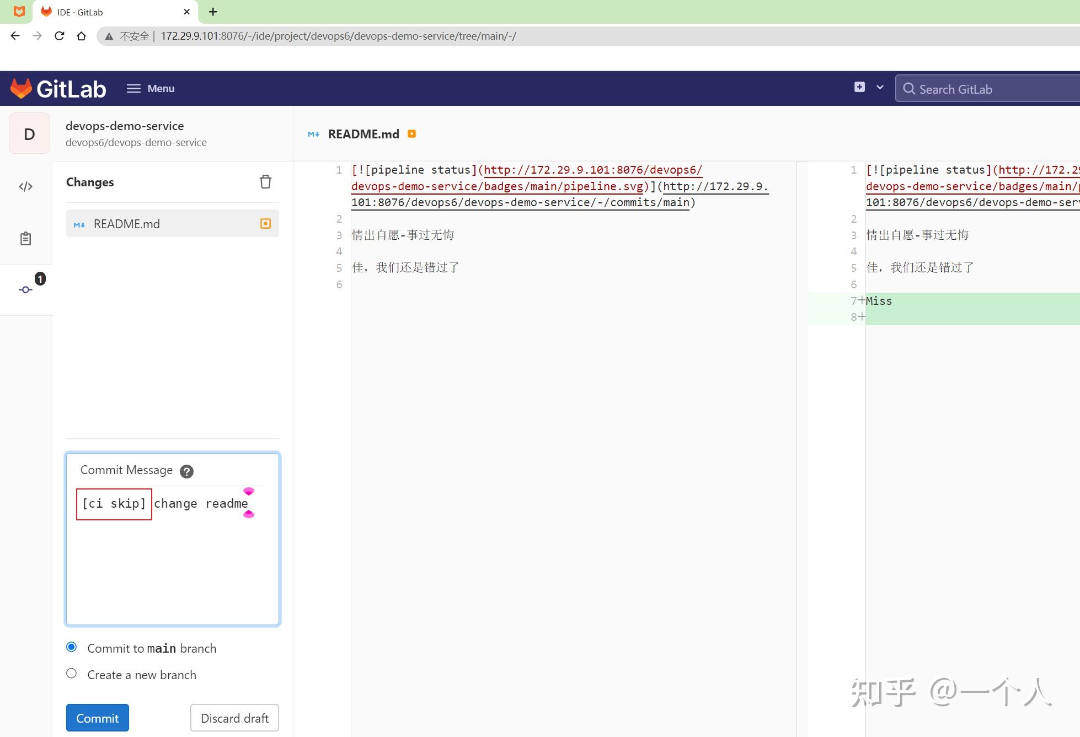Select the Commit to main branch radio

coord(71,647)
